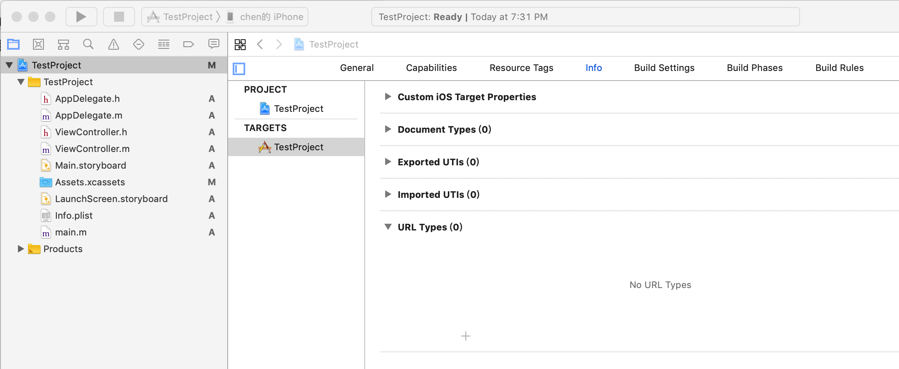Add a new URL type with plus button
The image size is (899, 369).
point(466,336)
